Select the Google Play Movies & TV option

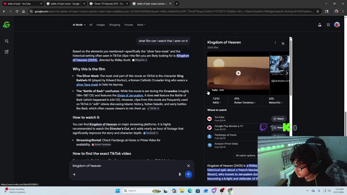(x=233, y=128)
